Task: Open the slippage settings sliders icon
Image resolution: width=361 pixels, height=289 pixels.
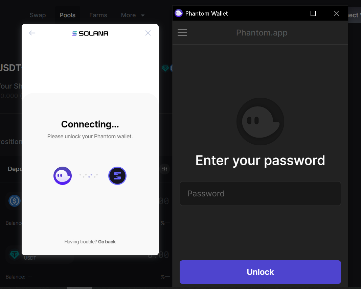Action: pyautogui.click(x=165, y=169)
